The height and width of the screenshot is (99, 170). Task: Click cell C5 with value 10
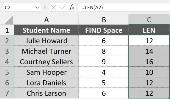pos(149,72)
